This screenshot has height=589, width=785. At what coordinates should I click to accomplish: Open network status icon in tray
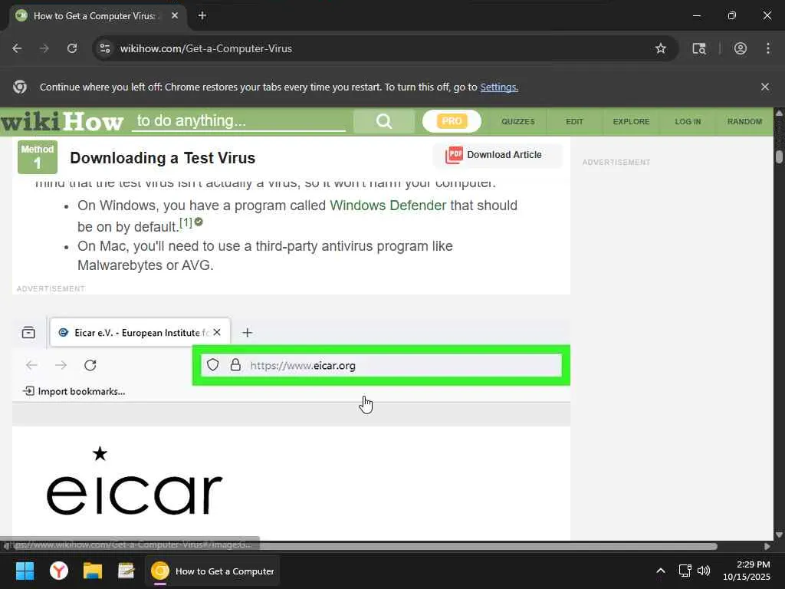685,571
